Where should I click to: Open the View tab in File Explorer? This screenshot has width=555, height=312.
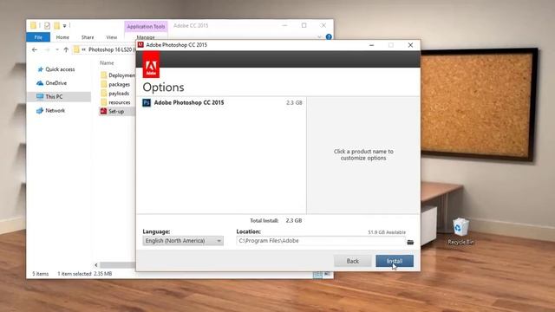point(112,37)
